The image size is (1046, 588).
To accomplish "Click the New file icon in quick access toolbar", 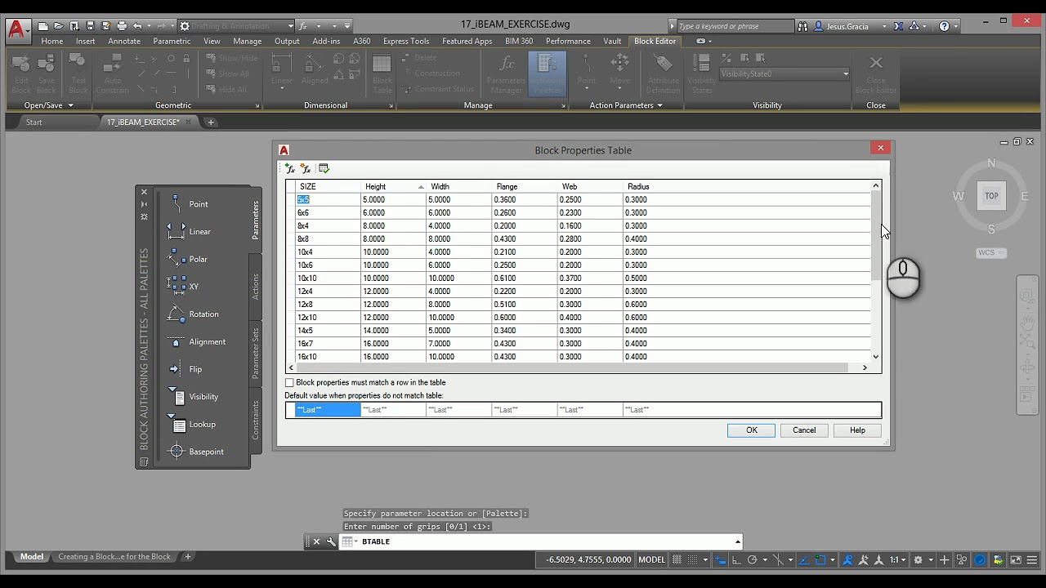I will 42,26.
